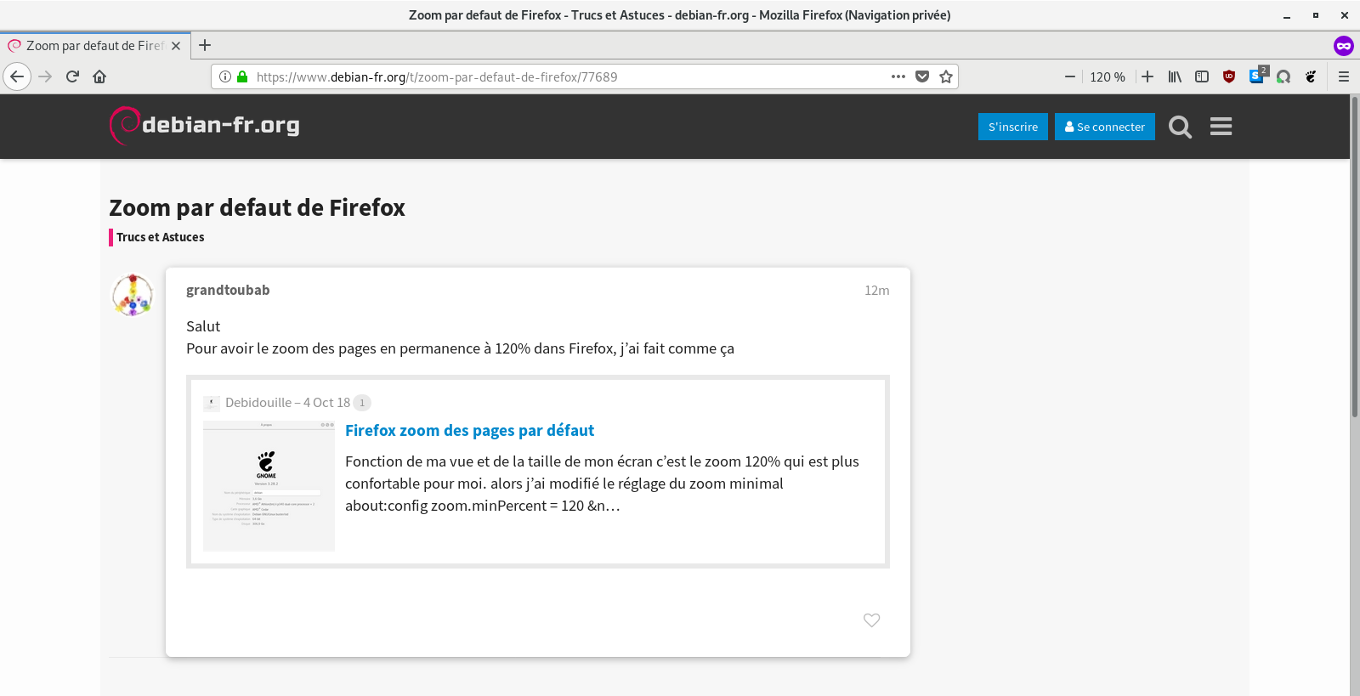Click the headphones-style extension icon
This screenshot has height=696, width=1360.
coord(1283,76)
